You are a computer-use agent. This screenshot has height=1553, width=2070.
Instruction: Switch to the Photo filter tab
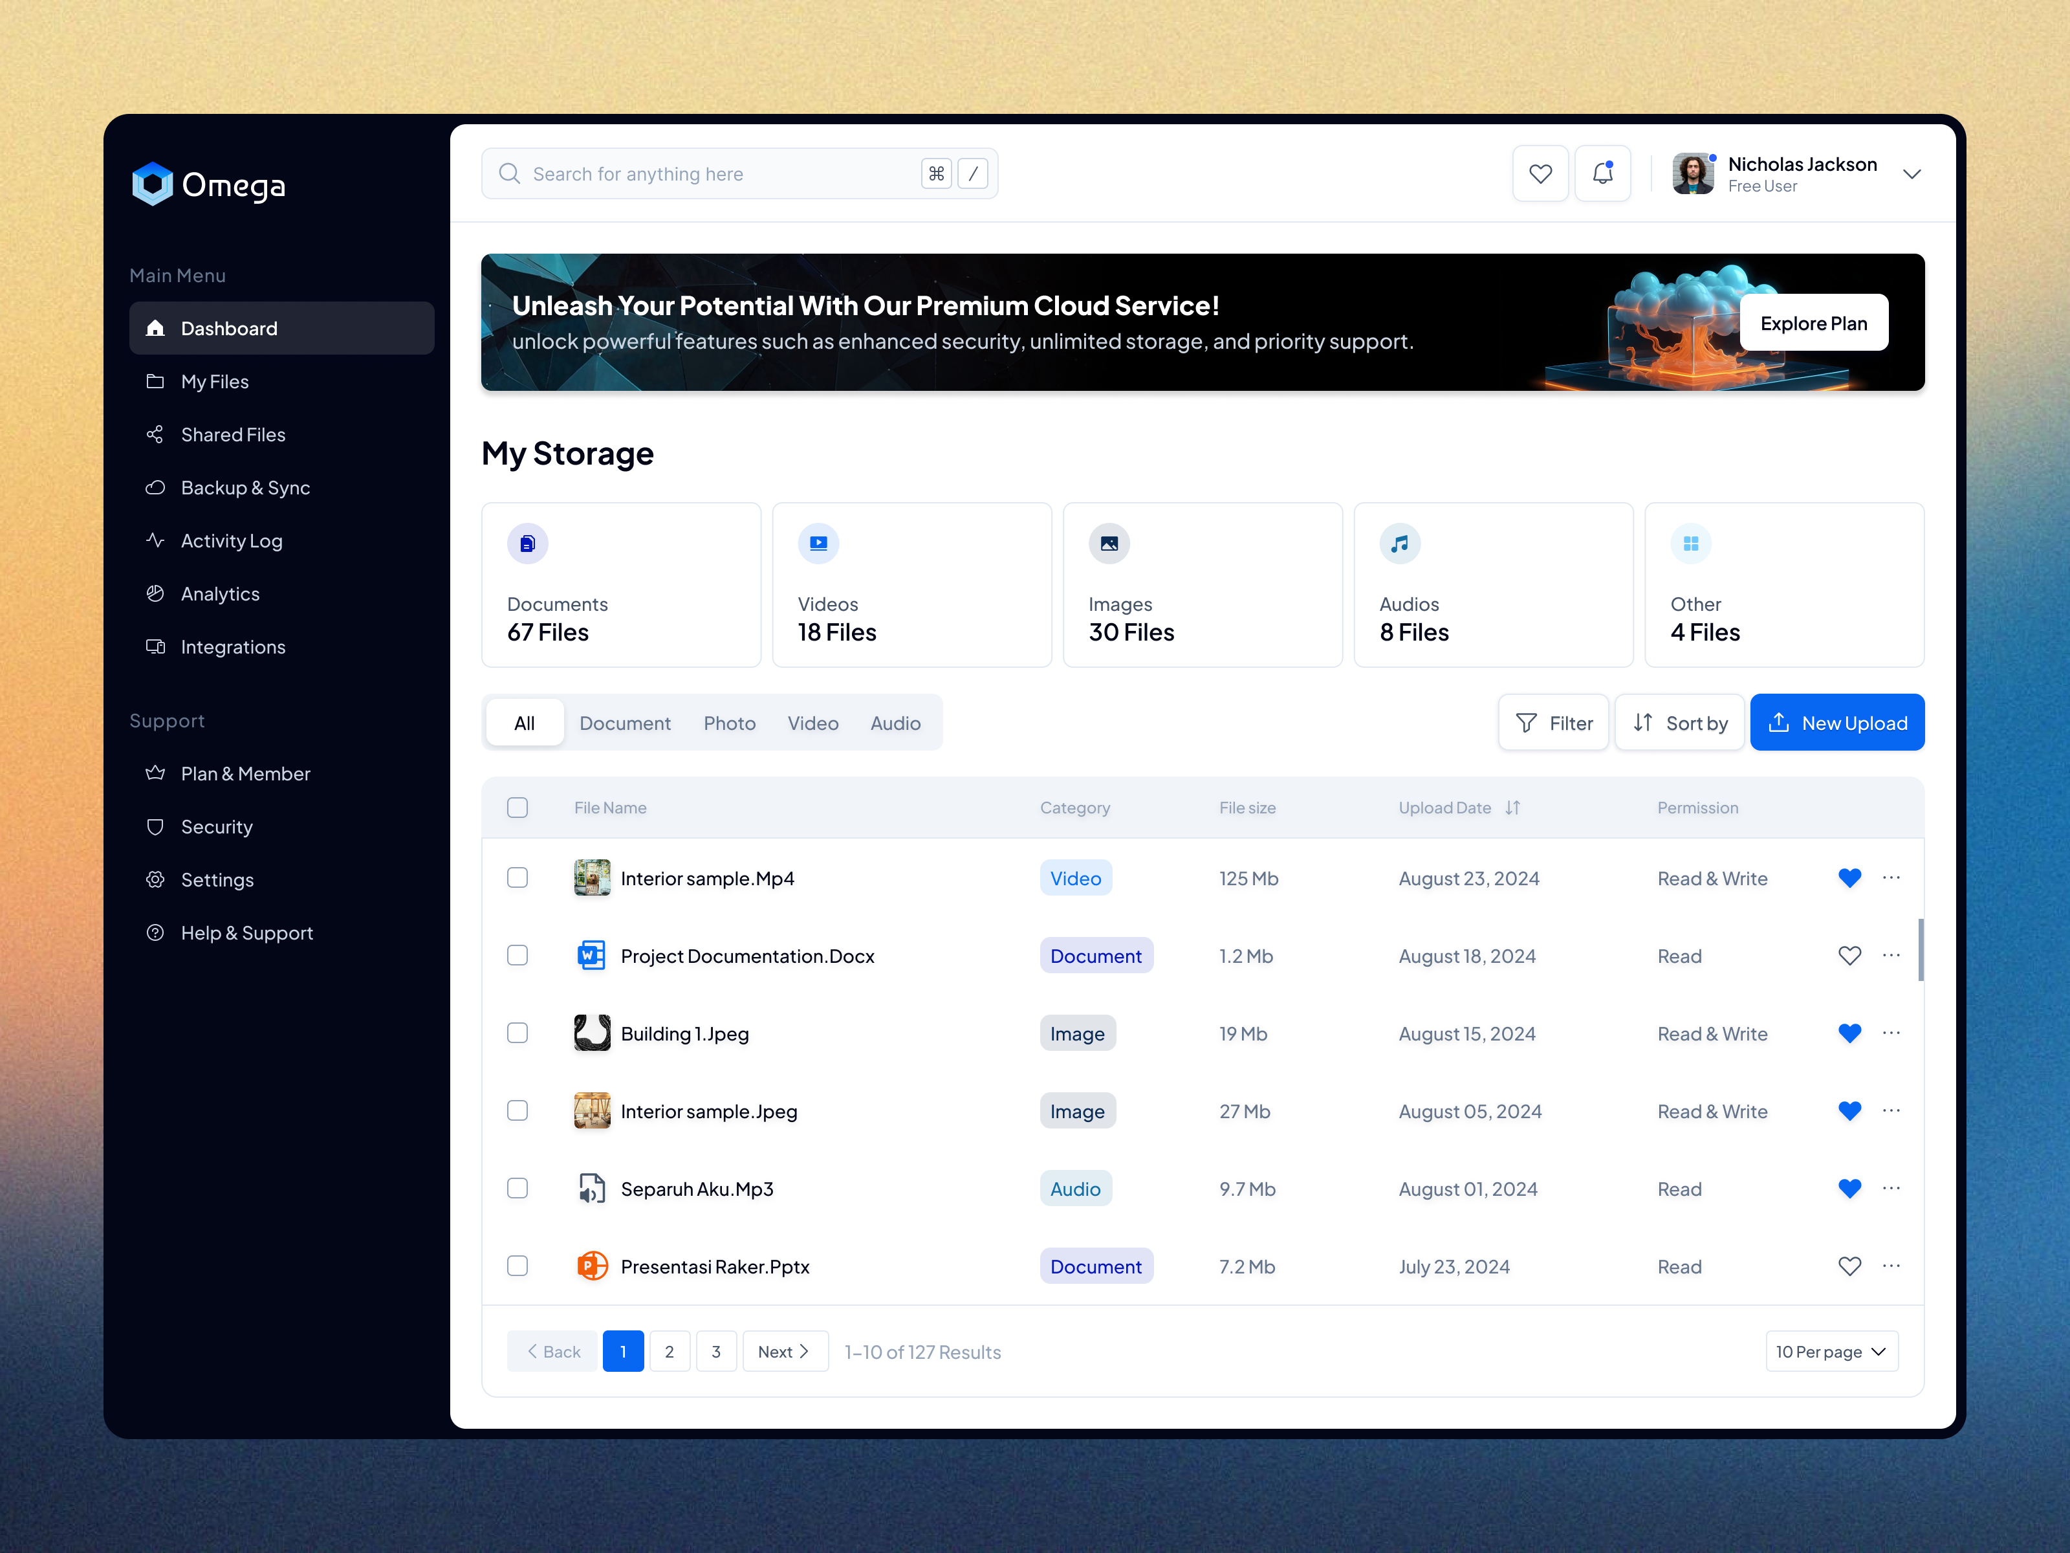click(729, 721)
